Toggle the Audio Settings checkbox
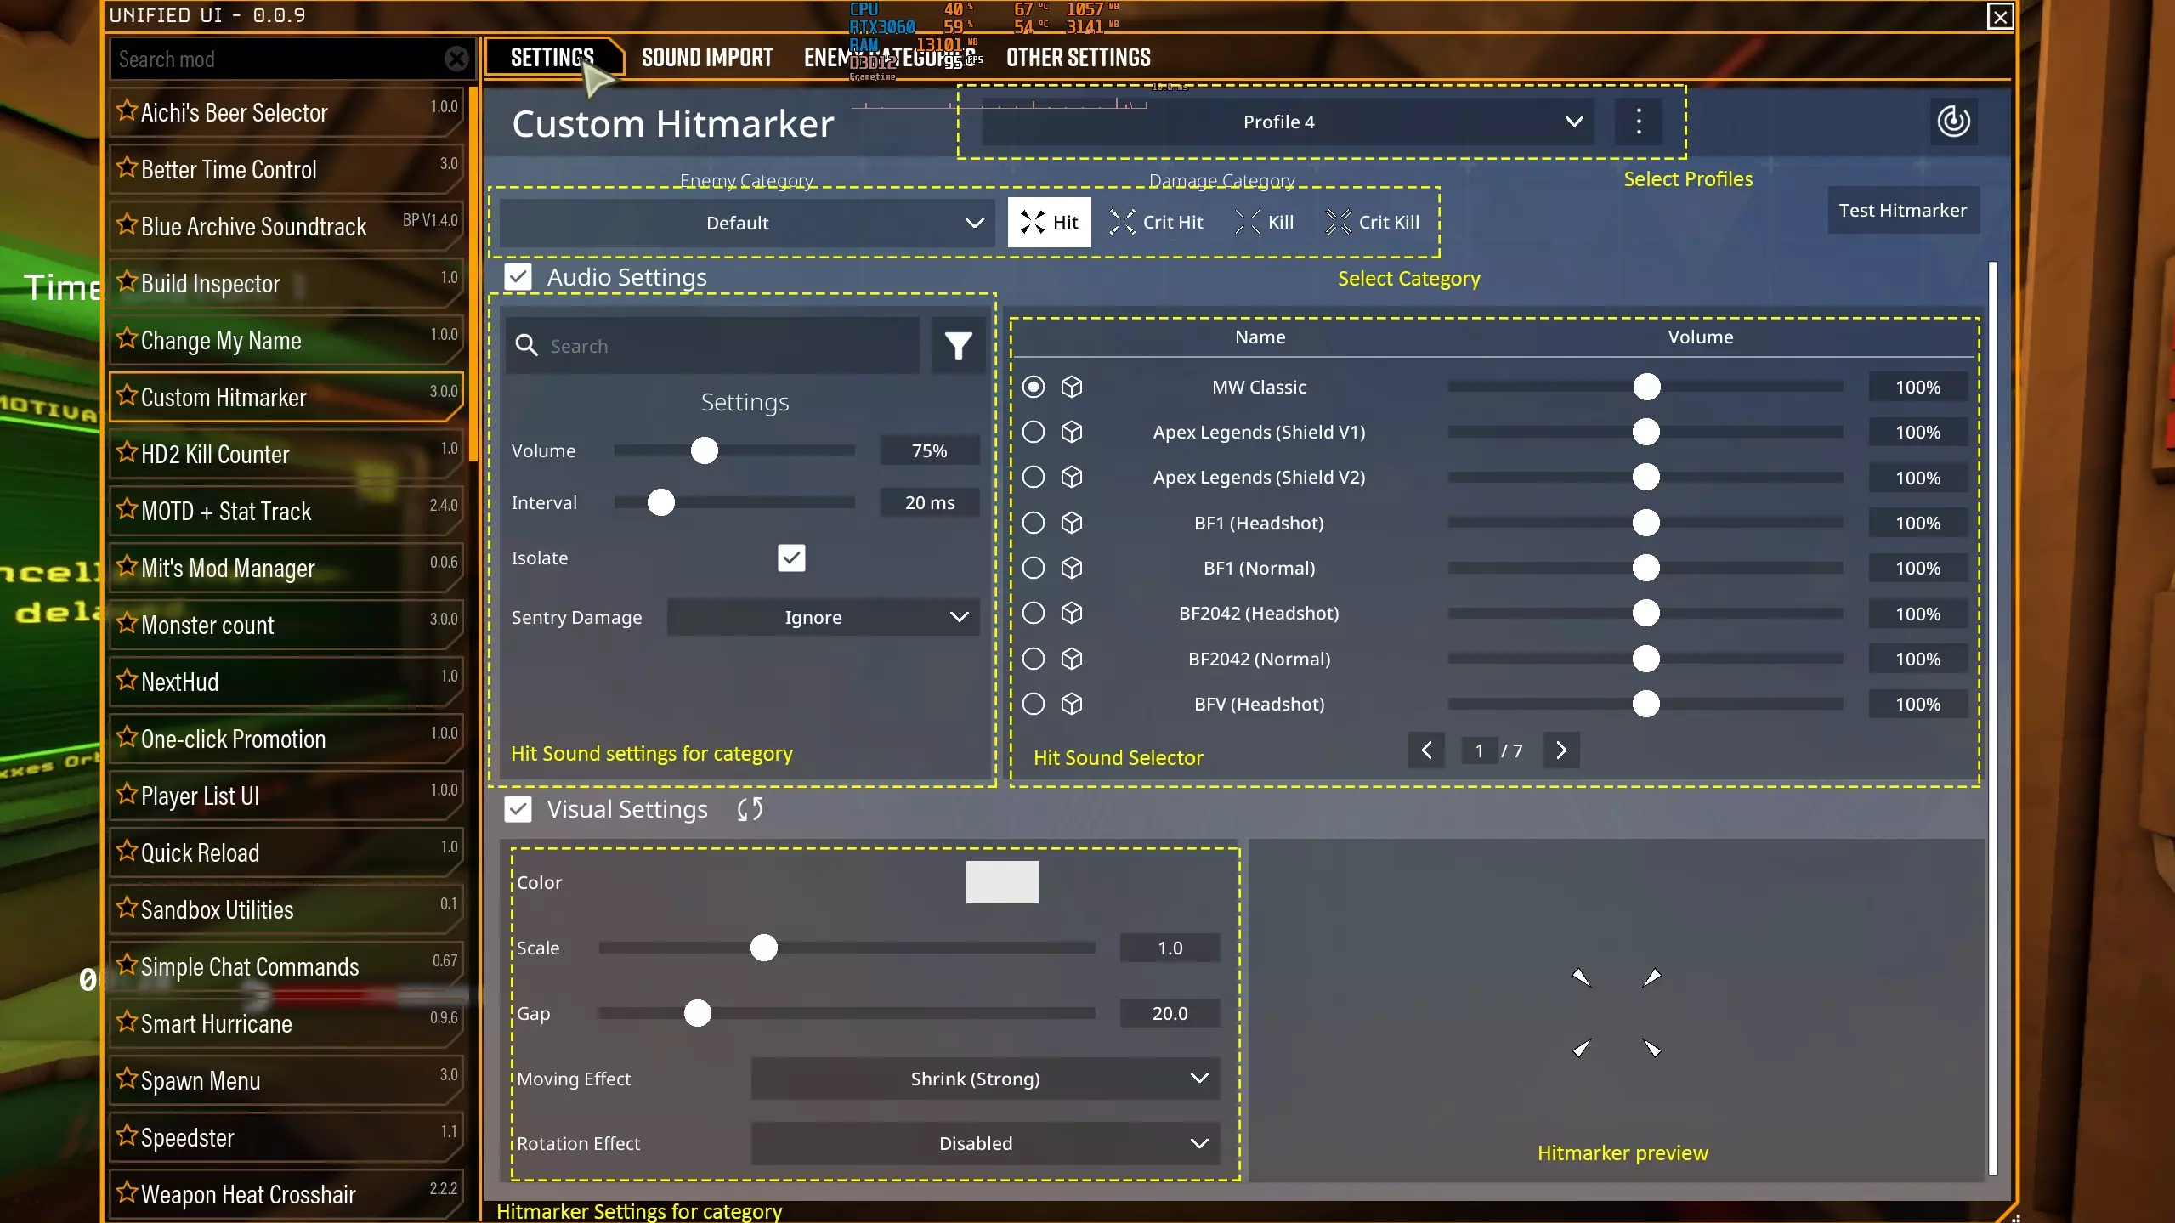This screenshot has height=1223, width=2175. [518, 277]
